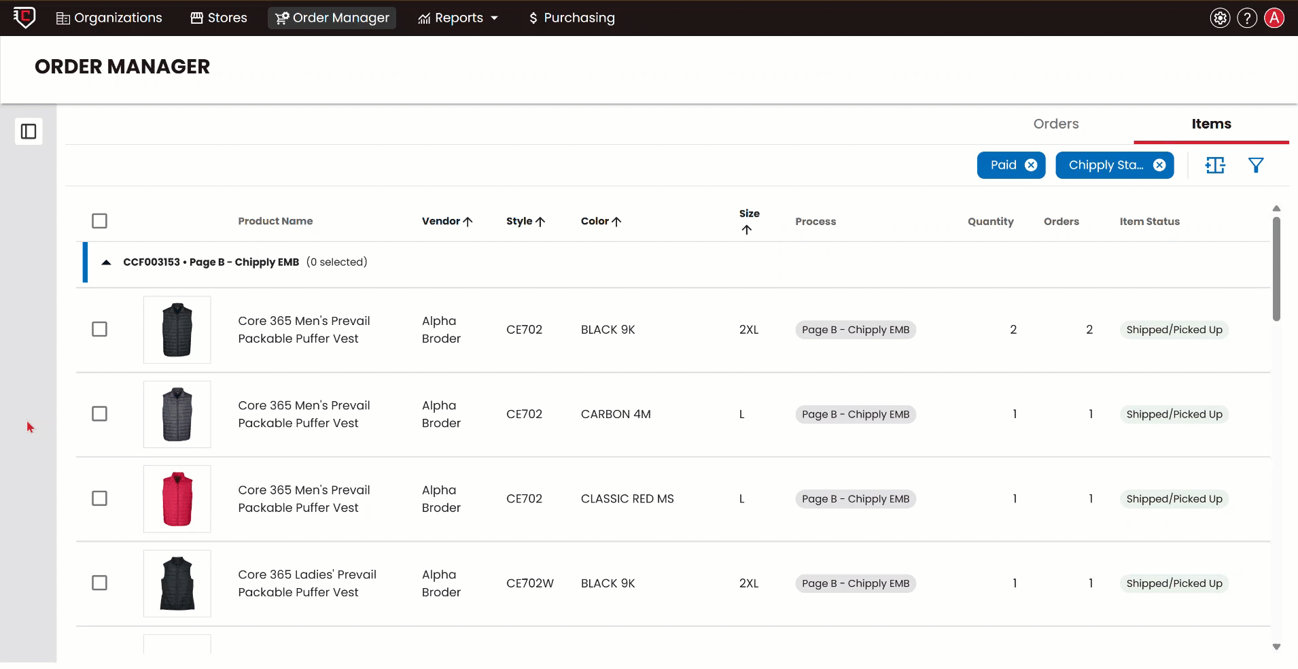Check the select-all header checkbox
This screenshot has height=669, width=1298.
(x=99, y=221)
